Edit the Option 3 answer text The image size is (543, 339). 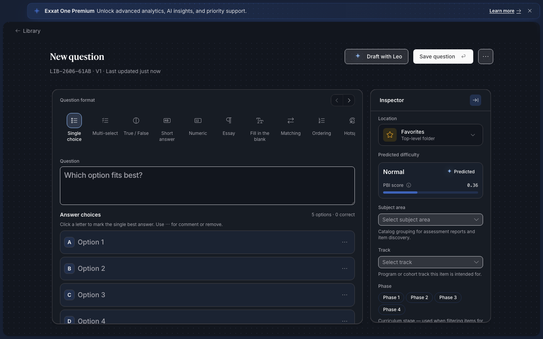(x=207, y=295)
